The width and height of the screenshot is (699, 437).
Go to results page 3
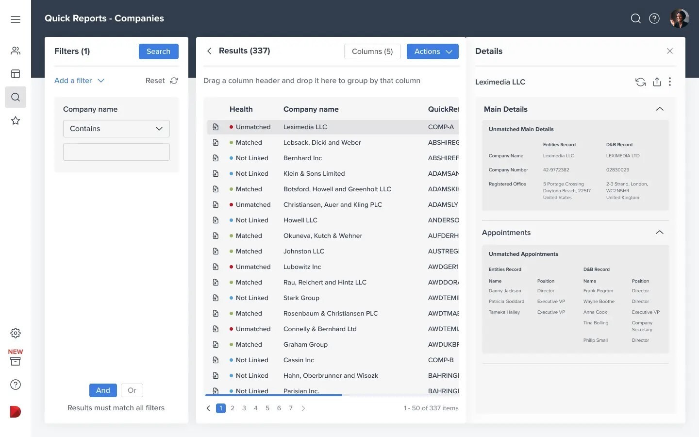(x=244, y=408)
